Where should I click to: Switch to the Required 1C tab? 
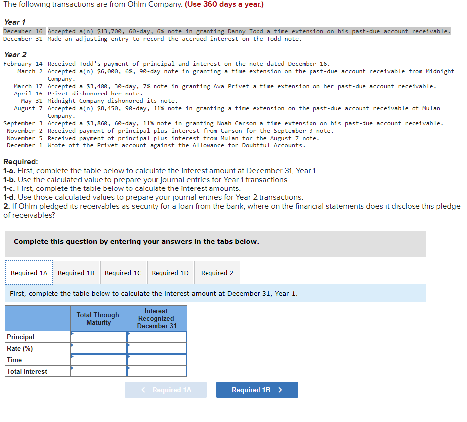(123, 273)
